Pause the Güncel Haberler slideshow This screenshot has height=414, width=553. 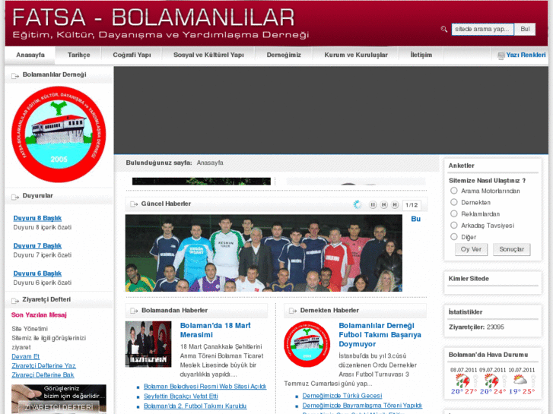tap(373, 204)
